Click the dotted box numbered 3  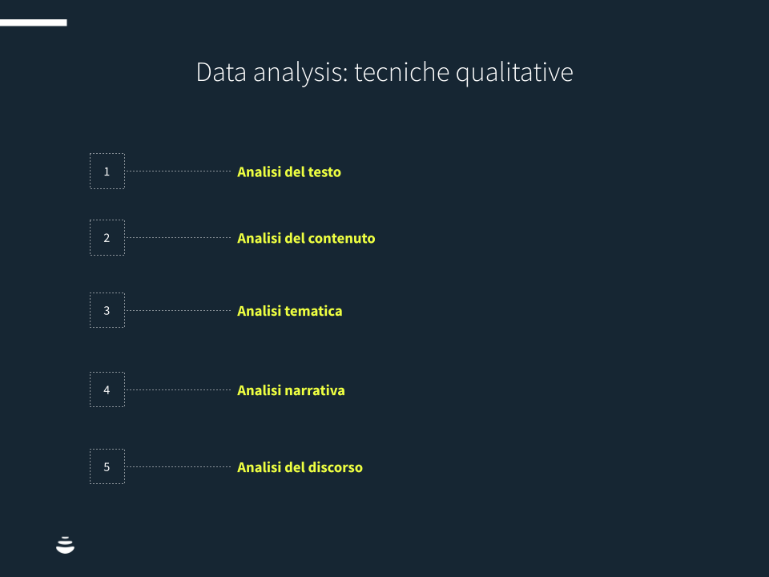[x=107, y=310]
